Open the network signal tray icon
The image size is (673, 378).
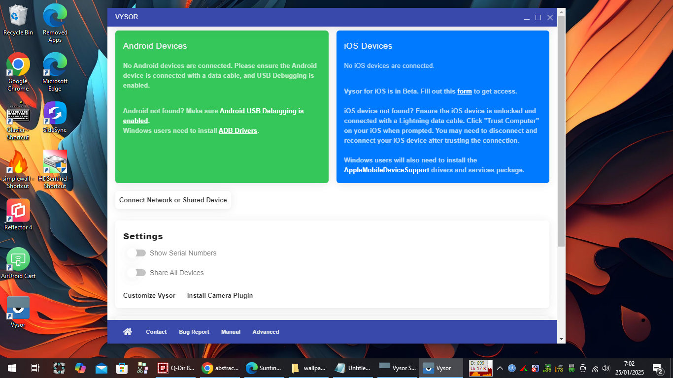coord(595,368)
